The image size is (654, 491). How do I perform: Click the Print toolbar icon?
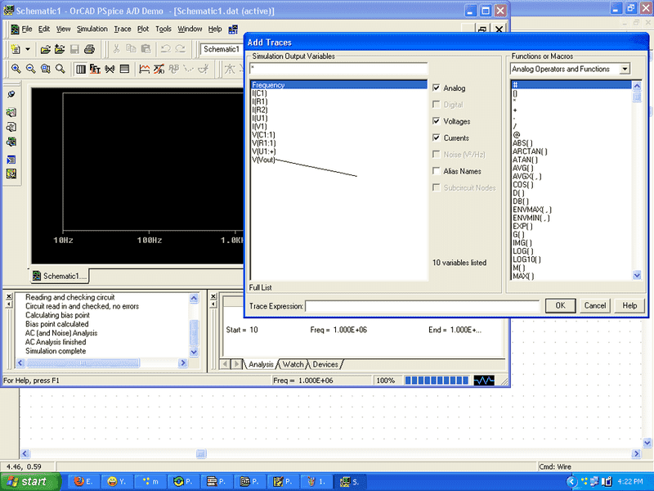point(89,50)
